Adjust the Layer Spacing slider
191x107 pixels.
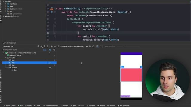(x=128, y=46)
